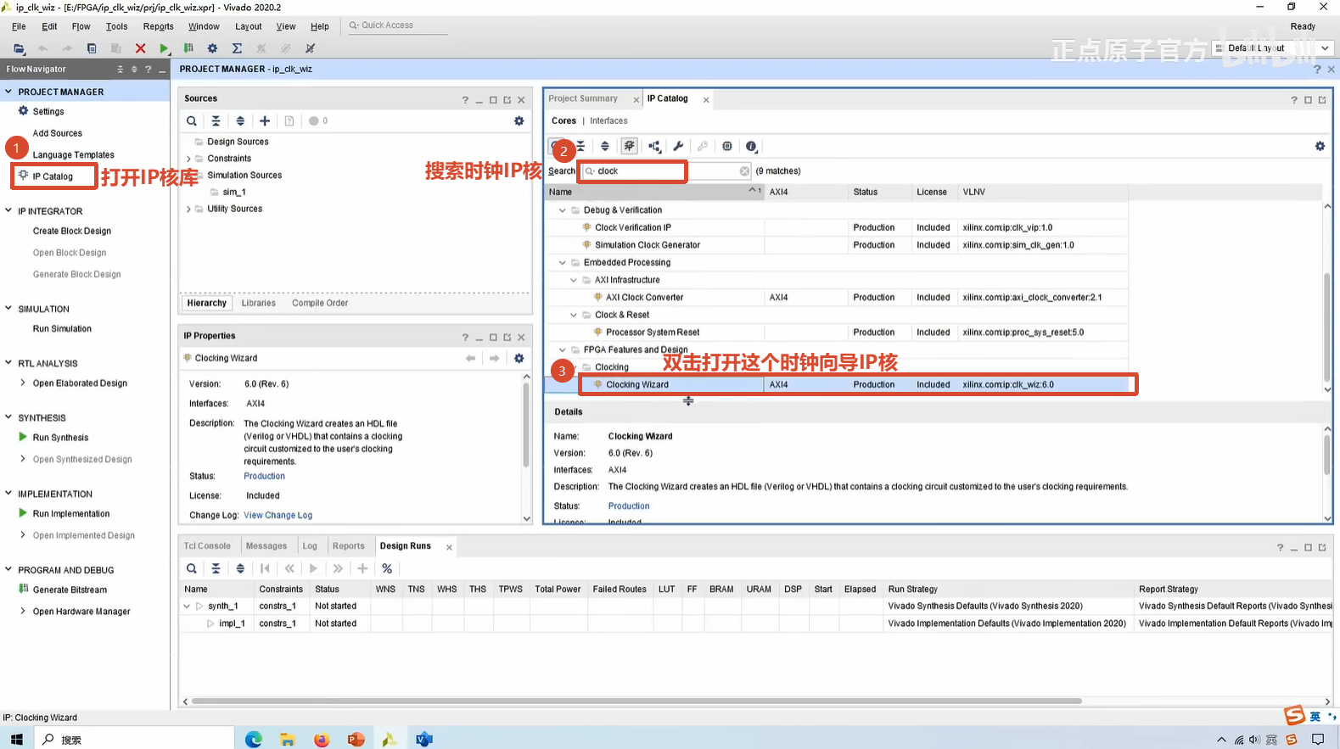The width and height of the screenshot is (1340, 749).
Task: Click the red Delete X toolbar icon
Action: (141, 48)
